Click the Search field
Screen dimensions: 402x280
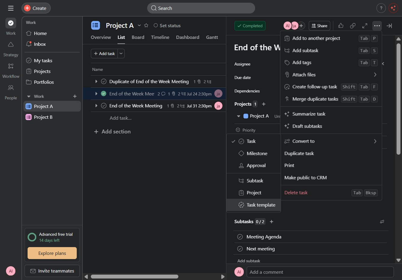pos(201,8)
